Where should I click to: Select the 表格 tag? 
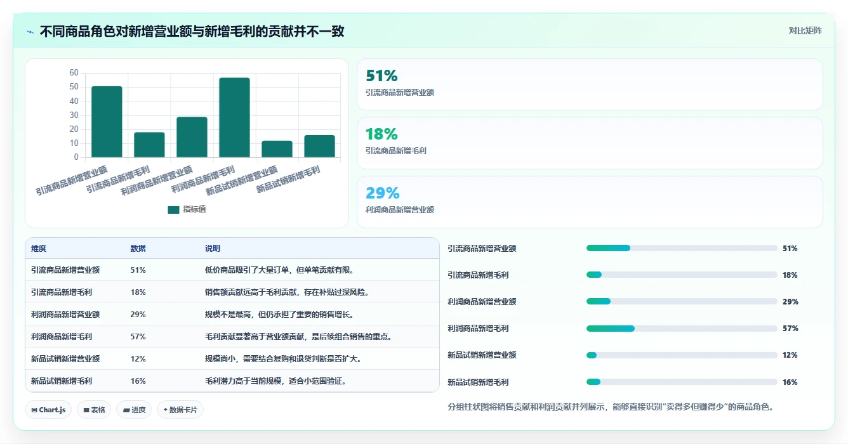(94, 410)
